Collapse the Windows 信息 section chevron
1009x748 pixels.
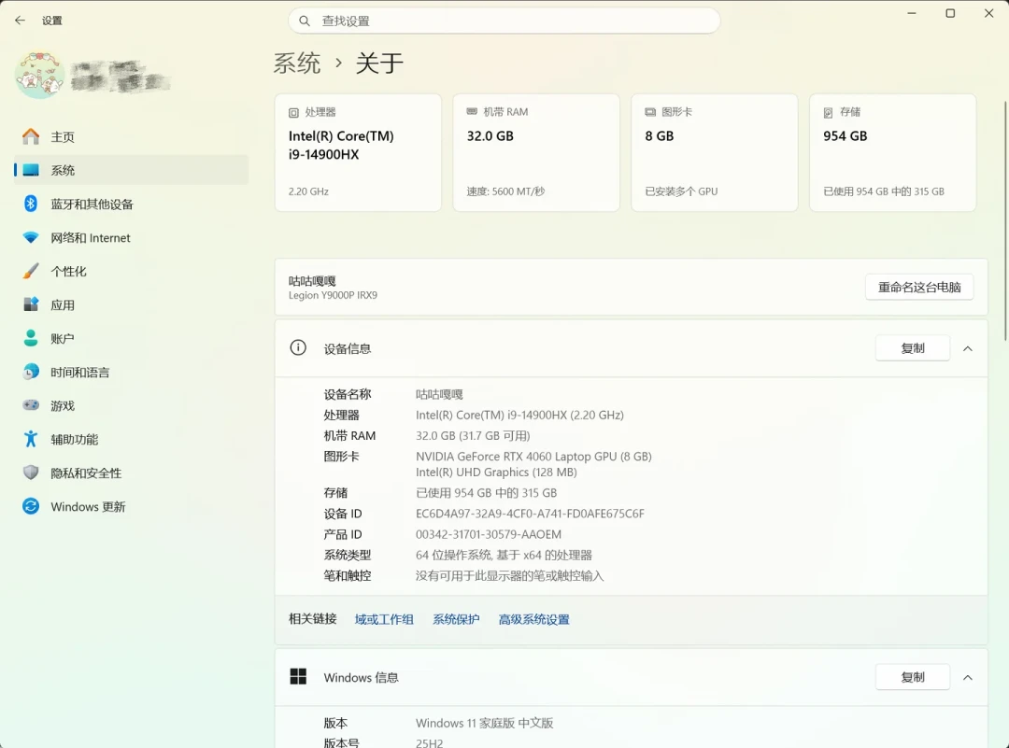pyautogui.click(x=967, y=677)
